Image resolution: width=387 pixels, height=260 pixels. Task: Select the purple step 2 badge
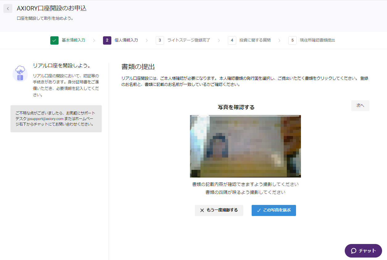pos(107,40)
